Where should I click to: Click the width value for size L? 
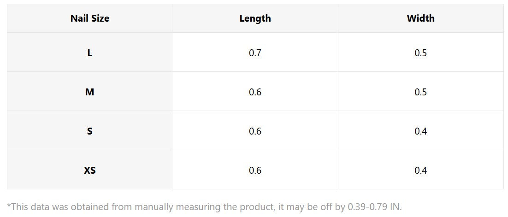point(420,53)
